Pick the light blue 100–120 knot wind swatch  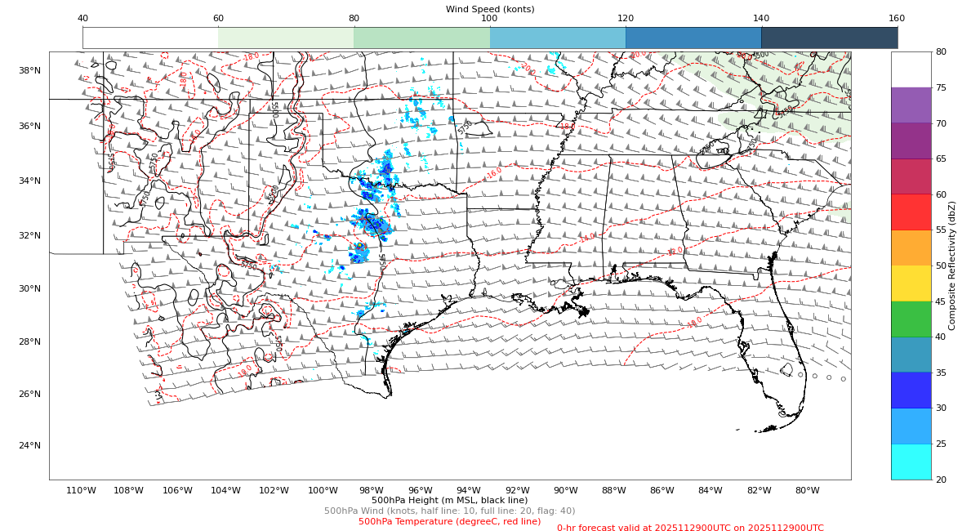coord(558,38)
